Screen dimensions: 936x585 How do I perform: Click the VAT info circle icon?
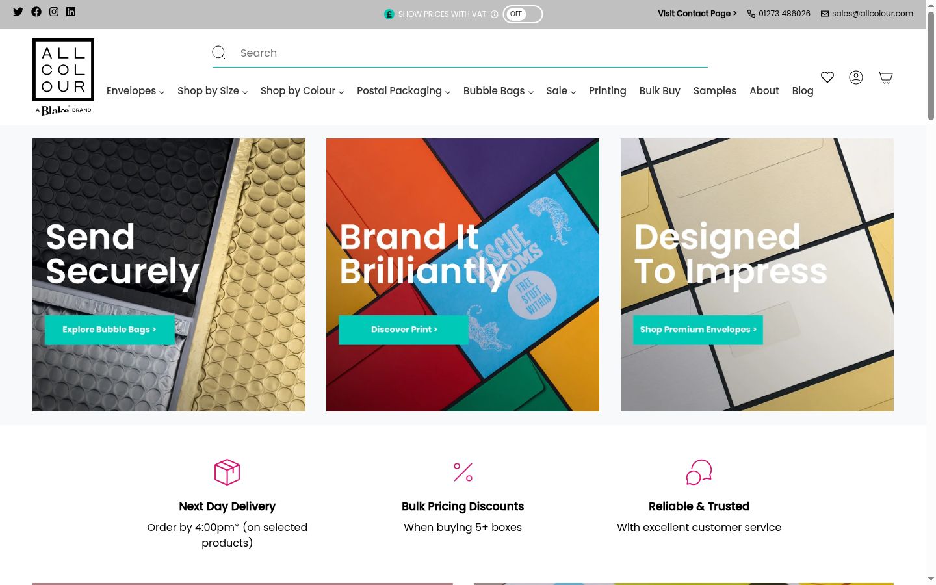495,14
